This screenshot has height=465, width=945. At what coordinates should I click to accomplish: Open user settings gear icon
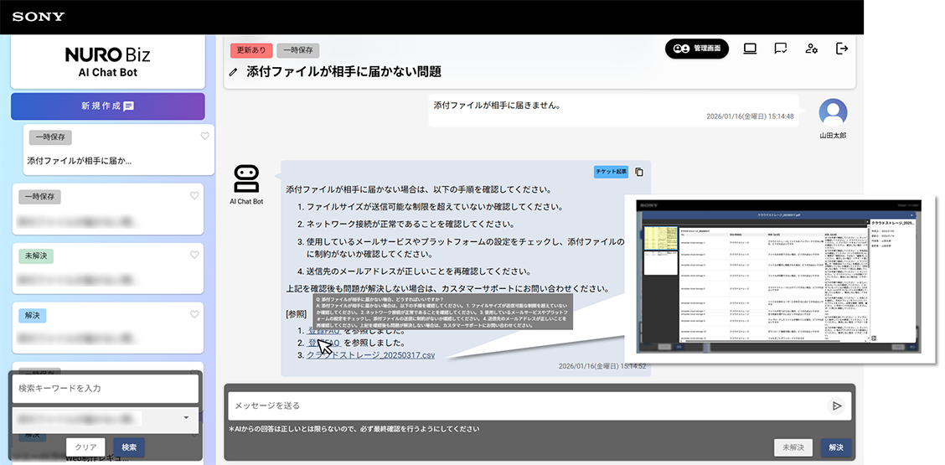coord(812,49)
